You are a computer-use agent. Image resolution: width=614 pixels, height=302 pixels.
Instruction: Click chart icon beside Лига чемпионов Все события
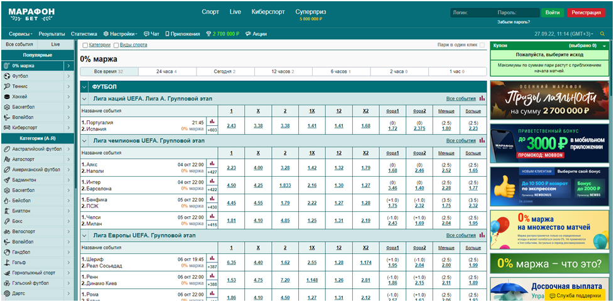482,141
